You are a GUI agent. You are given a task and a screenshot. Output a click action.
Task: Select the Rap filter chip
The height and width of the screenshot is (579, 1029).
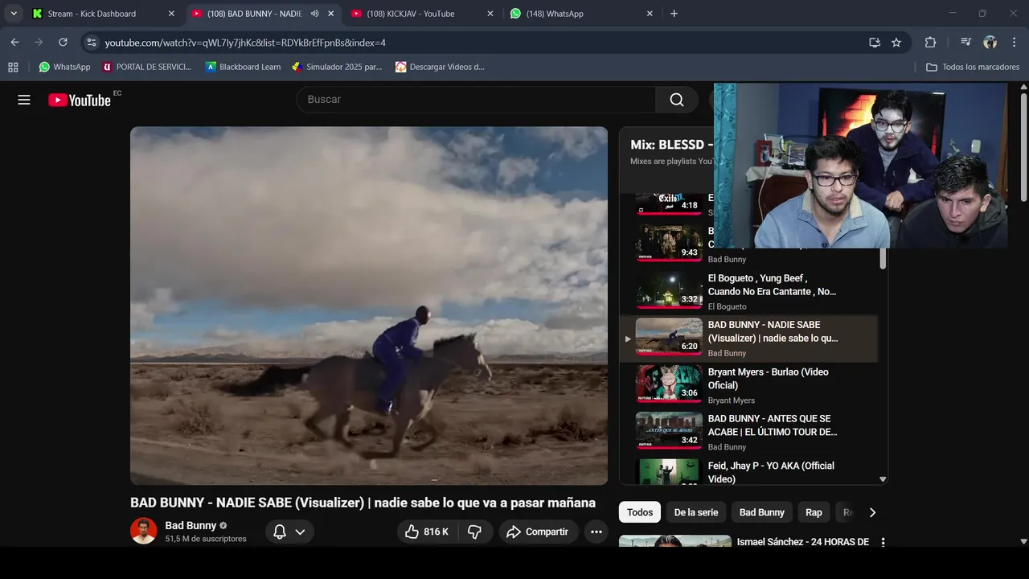tap(814, 512)
